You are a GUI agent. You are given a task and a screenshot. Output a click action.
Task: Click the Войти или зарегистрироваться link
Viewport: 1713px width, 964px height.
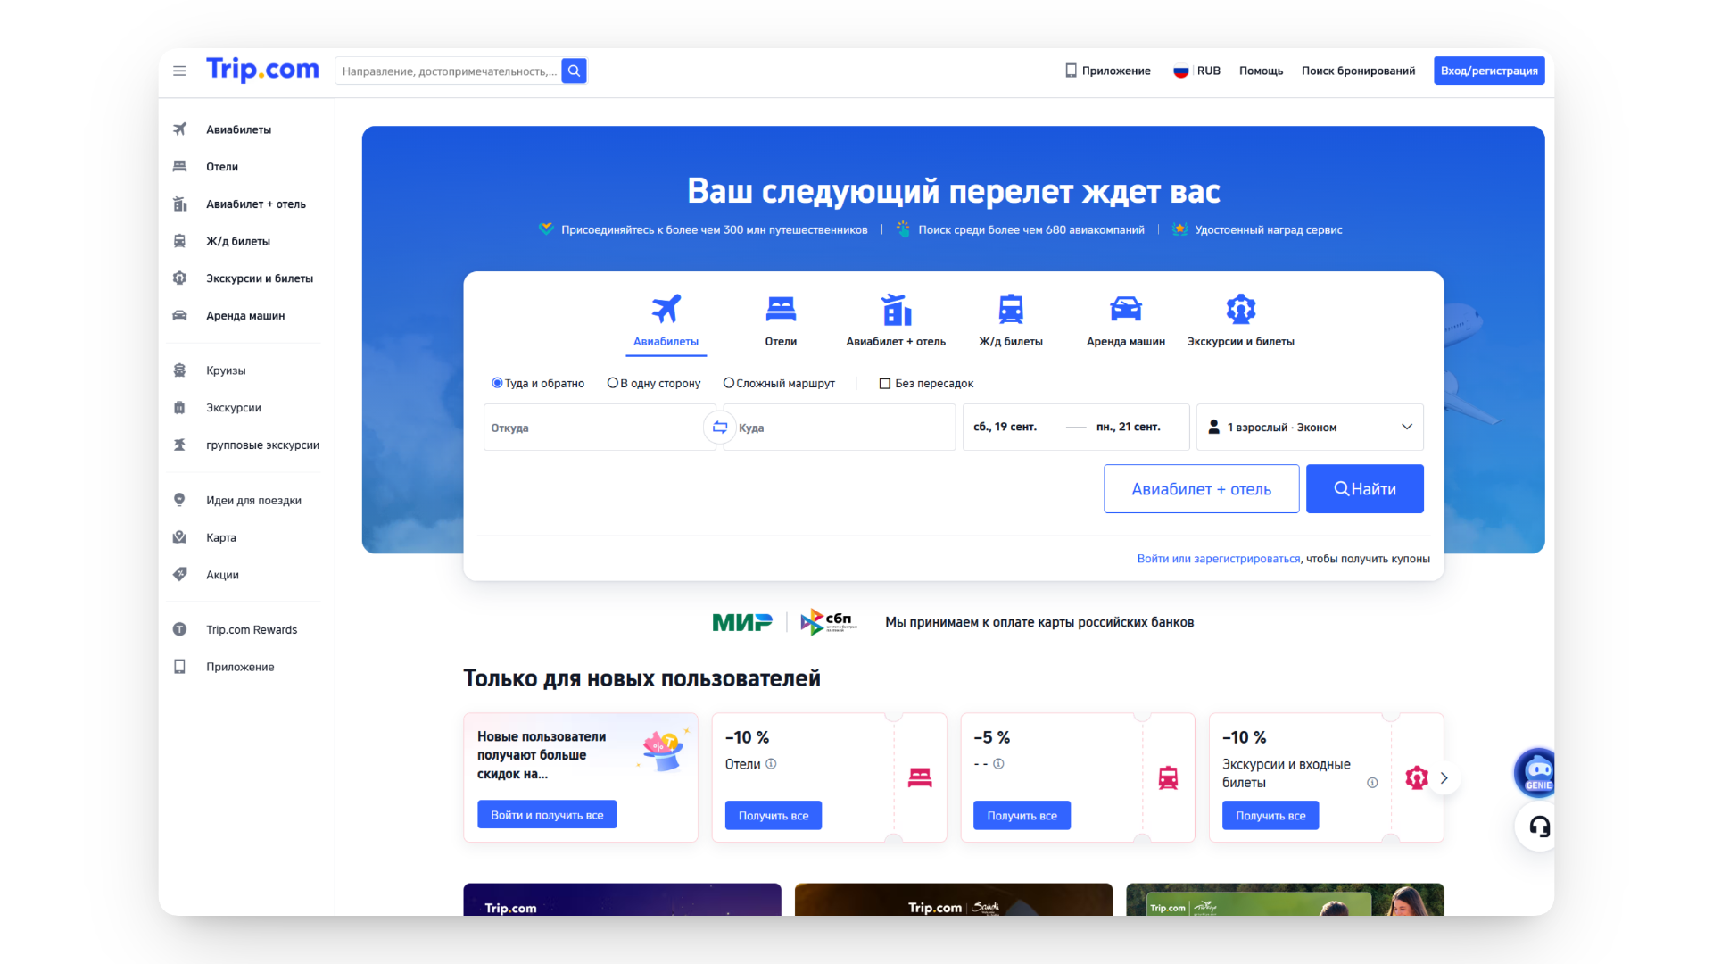1218,559
